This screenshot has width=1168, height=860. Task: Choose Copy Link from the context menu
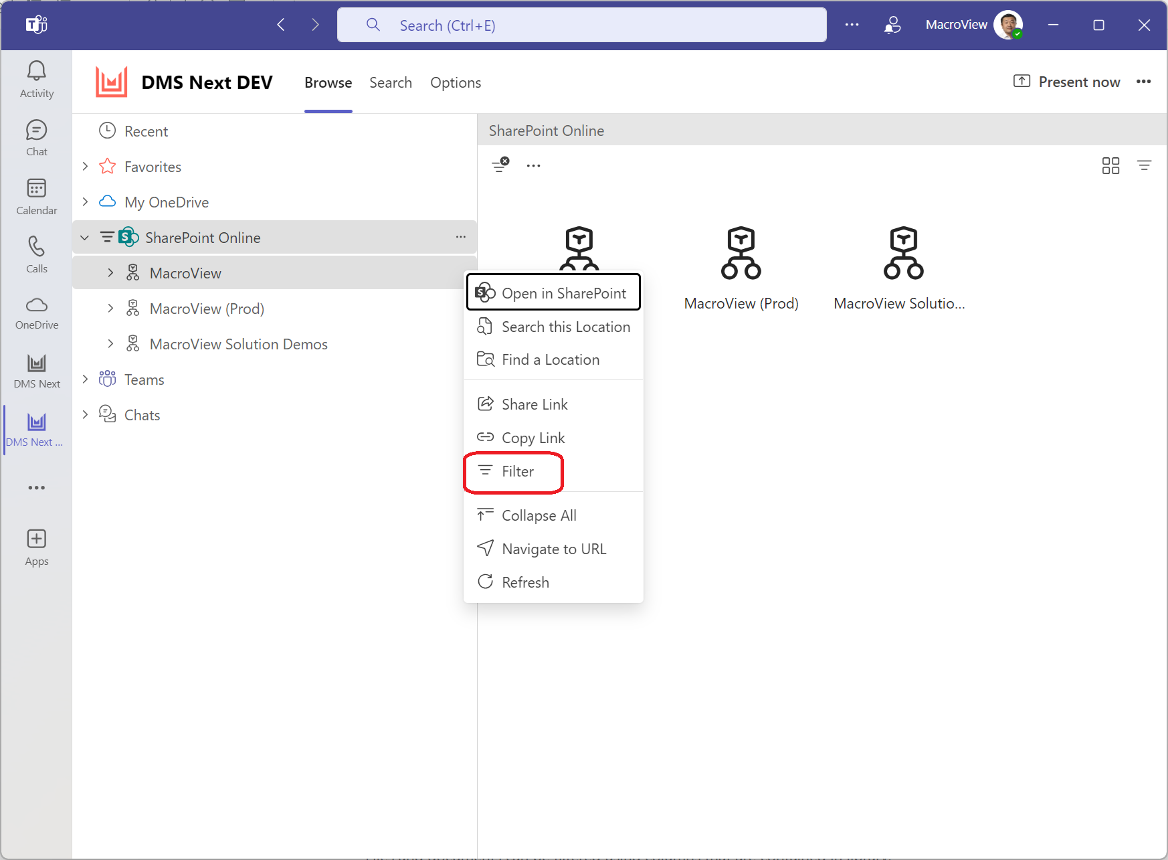553,438
